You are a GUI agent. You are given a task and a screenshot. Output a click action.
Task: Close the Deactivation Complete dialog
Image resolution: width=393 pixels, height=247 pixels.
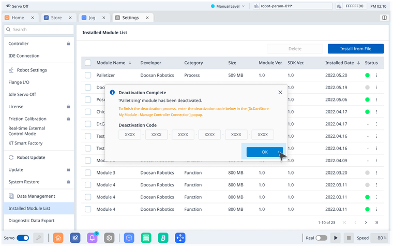coord(280,92)
